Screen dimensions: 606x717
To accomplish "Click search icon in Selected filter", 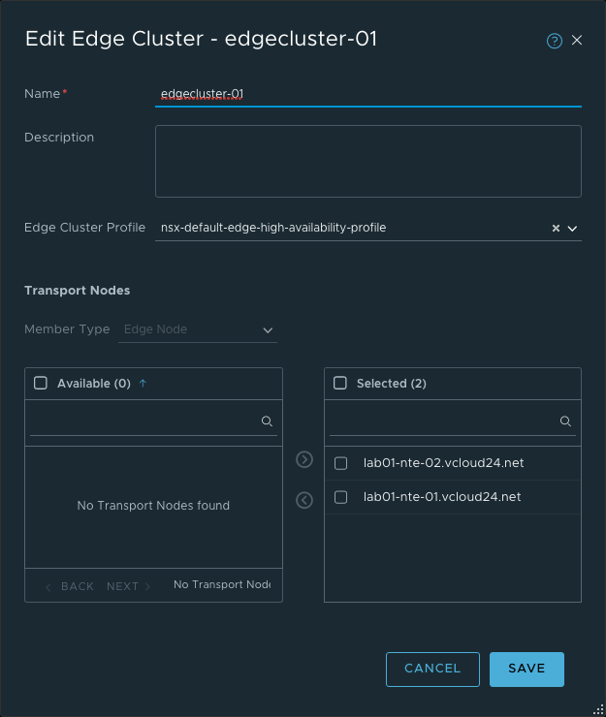I will 565,421.
